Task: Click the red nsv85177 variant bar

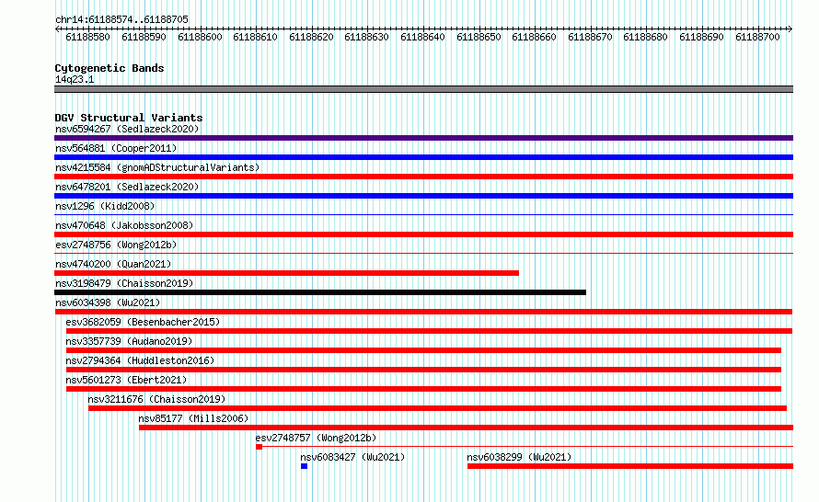Action: 466,428
